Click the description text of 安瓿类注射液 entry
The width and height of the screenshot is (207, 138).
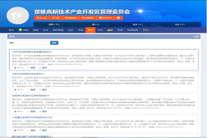tap(103, 104)
